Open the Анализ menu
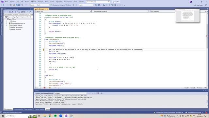 [52, 2]
